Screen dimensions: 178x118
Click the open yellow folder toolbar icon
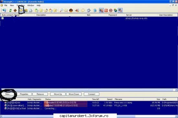(x=83, y=10)
